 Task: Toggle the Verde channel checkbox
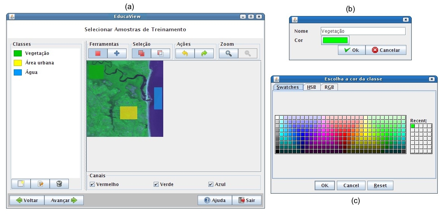(x=156, y=185)
